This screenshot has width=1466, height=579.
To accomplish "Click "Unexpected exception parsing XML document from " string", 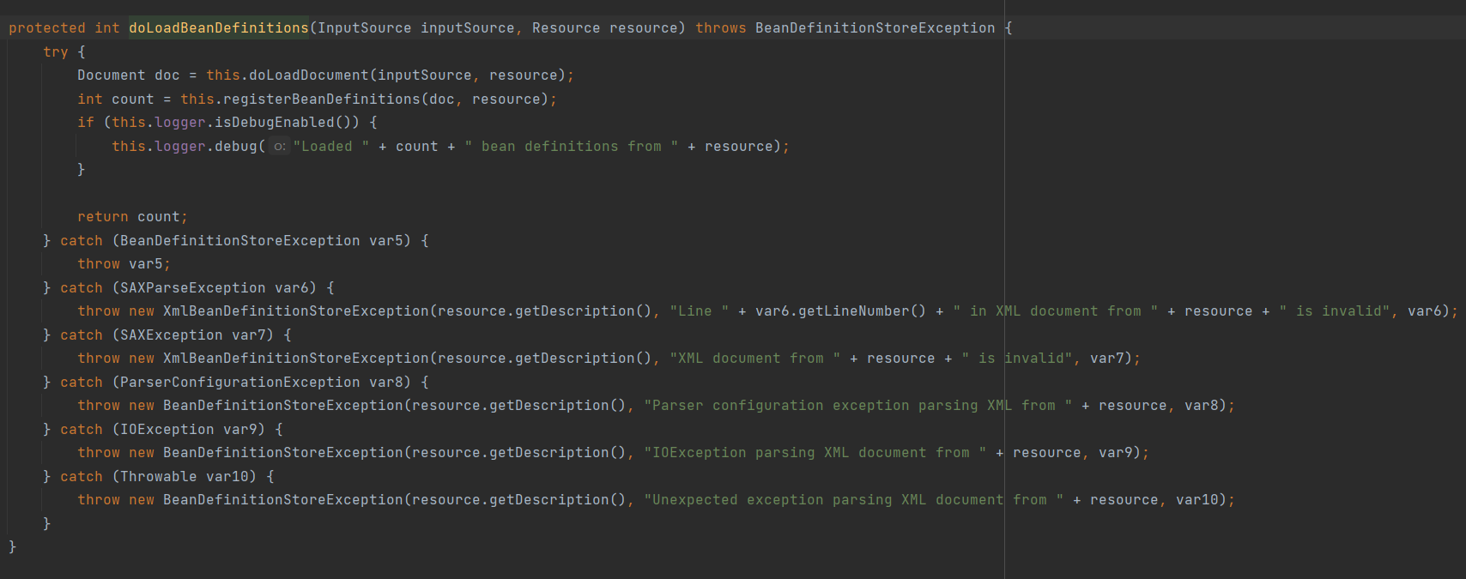I will [854, 500].
